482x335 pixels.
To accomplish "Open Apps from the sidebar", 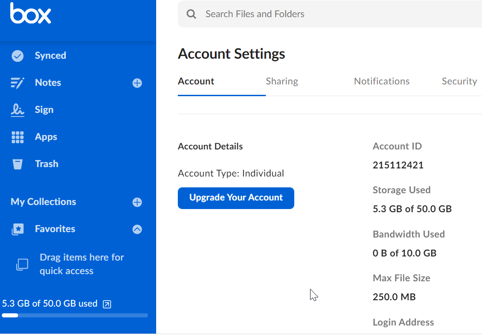I will click(x=46, y=137).
